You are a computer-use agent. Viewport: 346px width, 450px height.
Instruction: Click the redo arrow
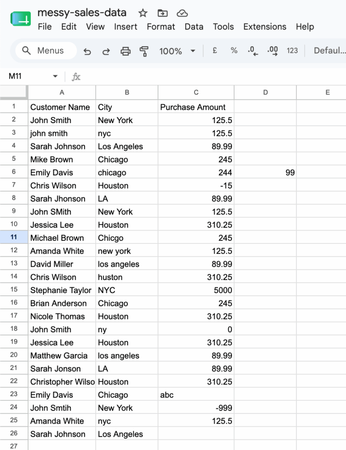click(x=106, y=51)
